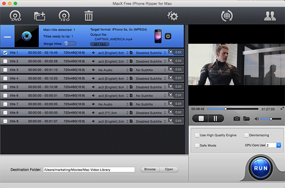Open snapshot folder icon under preview
The height and width of the screenshot is (188, 285).
click(x=247, y=118)
